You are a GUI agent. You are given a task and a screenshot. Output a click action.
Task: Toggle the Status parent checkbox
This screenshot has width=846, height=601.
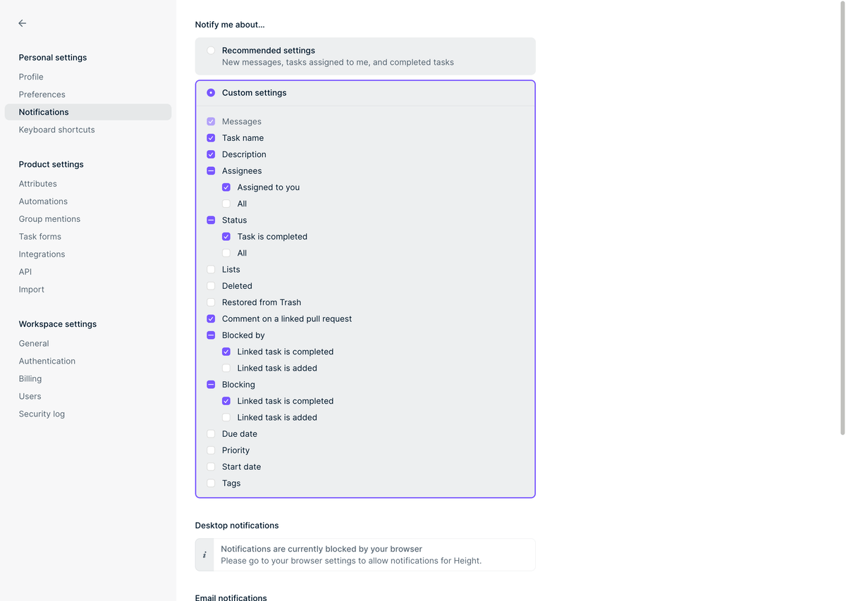click(x=211, y=221)
